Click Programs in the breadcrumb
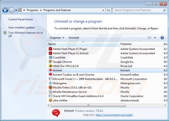The height and width of the screenshot is (121, 169). click(33, 10)
